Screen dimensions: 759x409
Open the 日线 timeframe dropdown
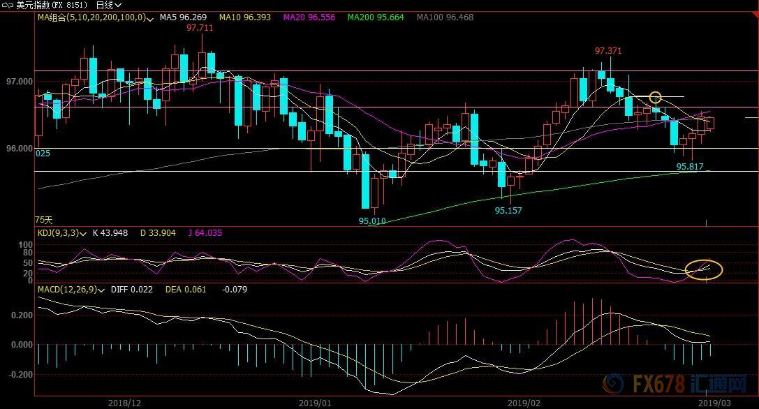pyautogui.click(x=108, y=5)
